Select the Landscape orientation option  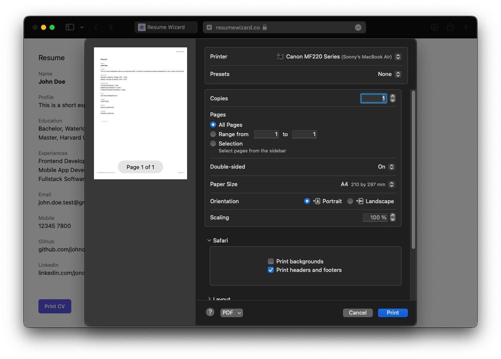tap(350, 201)
